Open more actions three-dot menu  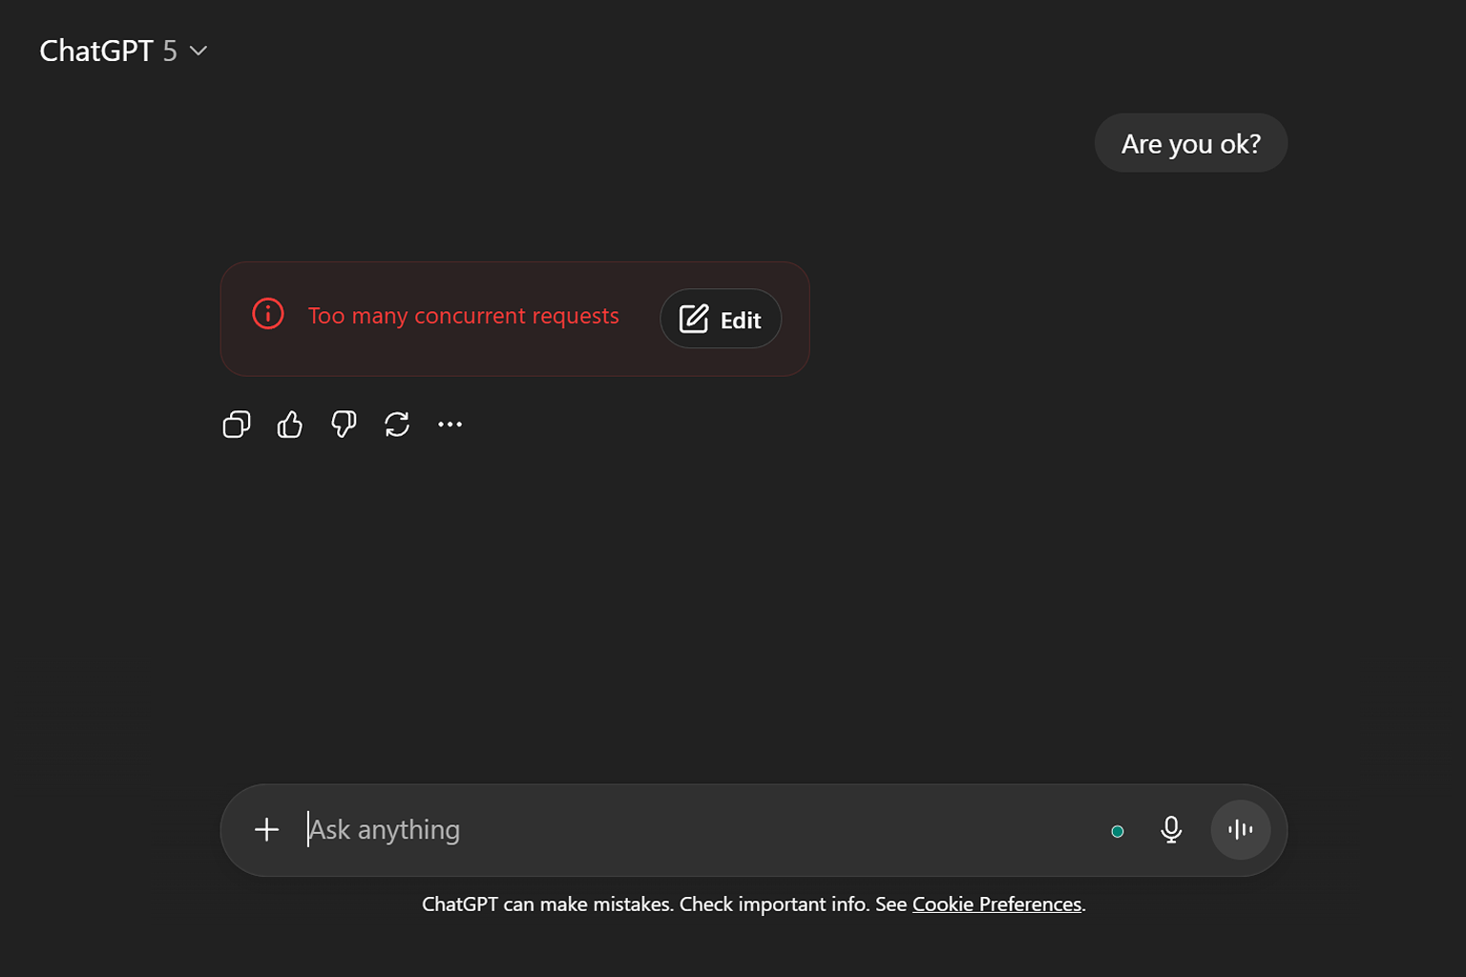coord(450,425)
